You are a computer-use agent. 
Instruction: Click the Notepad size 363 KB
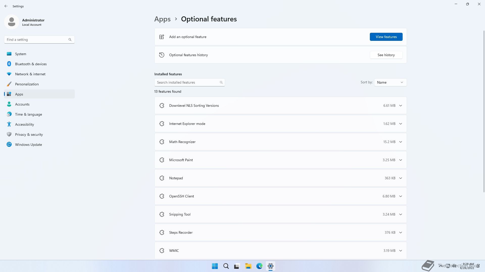(x=390, y=178)
